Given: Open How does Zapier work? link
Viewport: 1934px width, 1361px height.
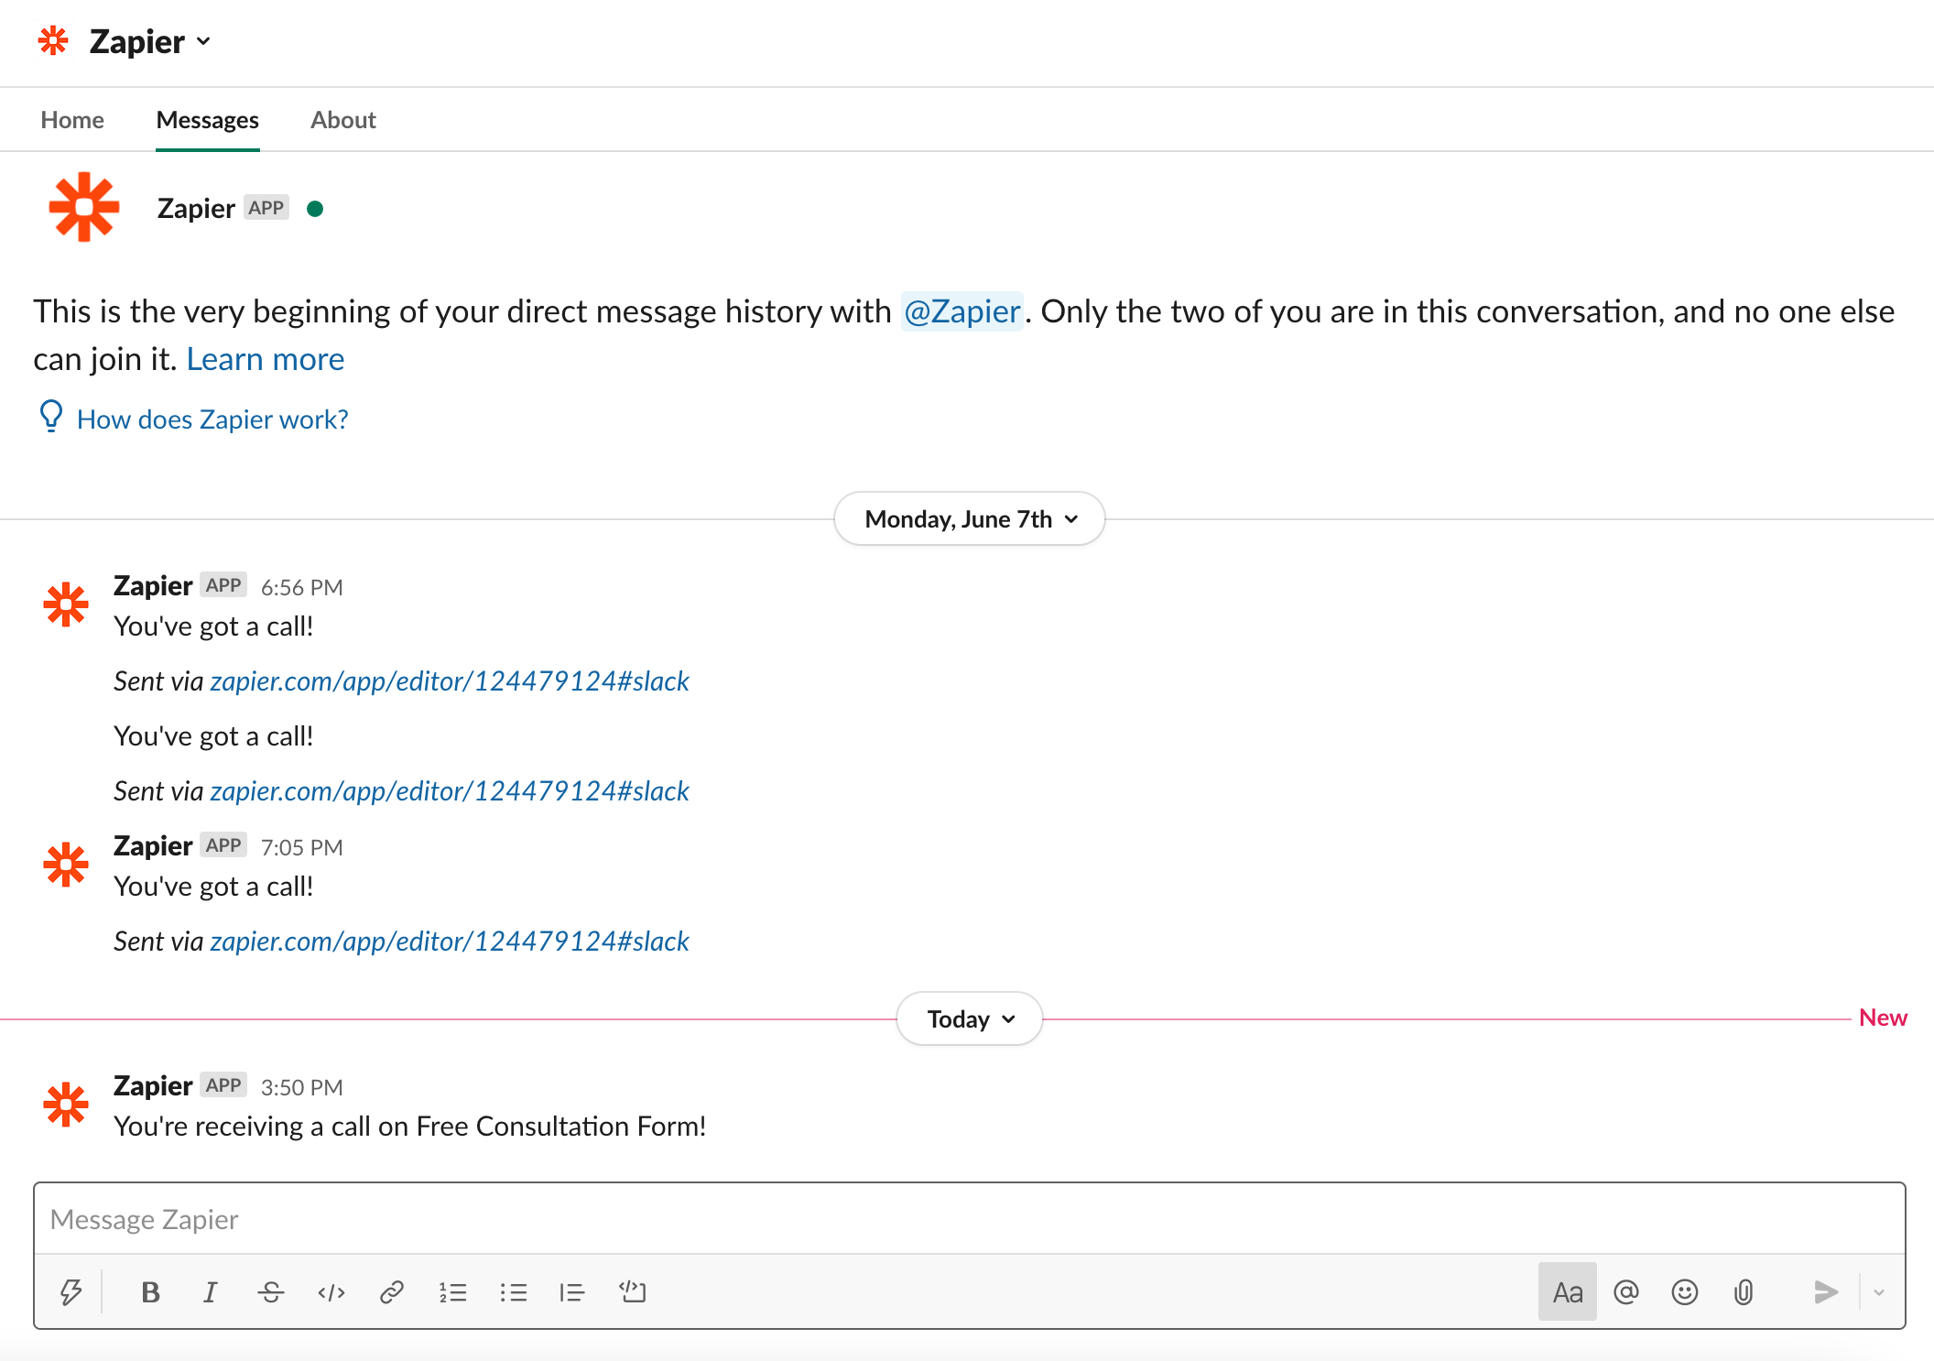Looking at the screenshot, I should [212, 419].
